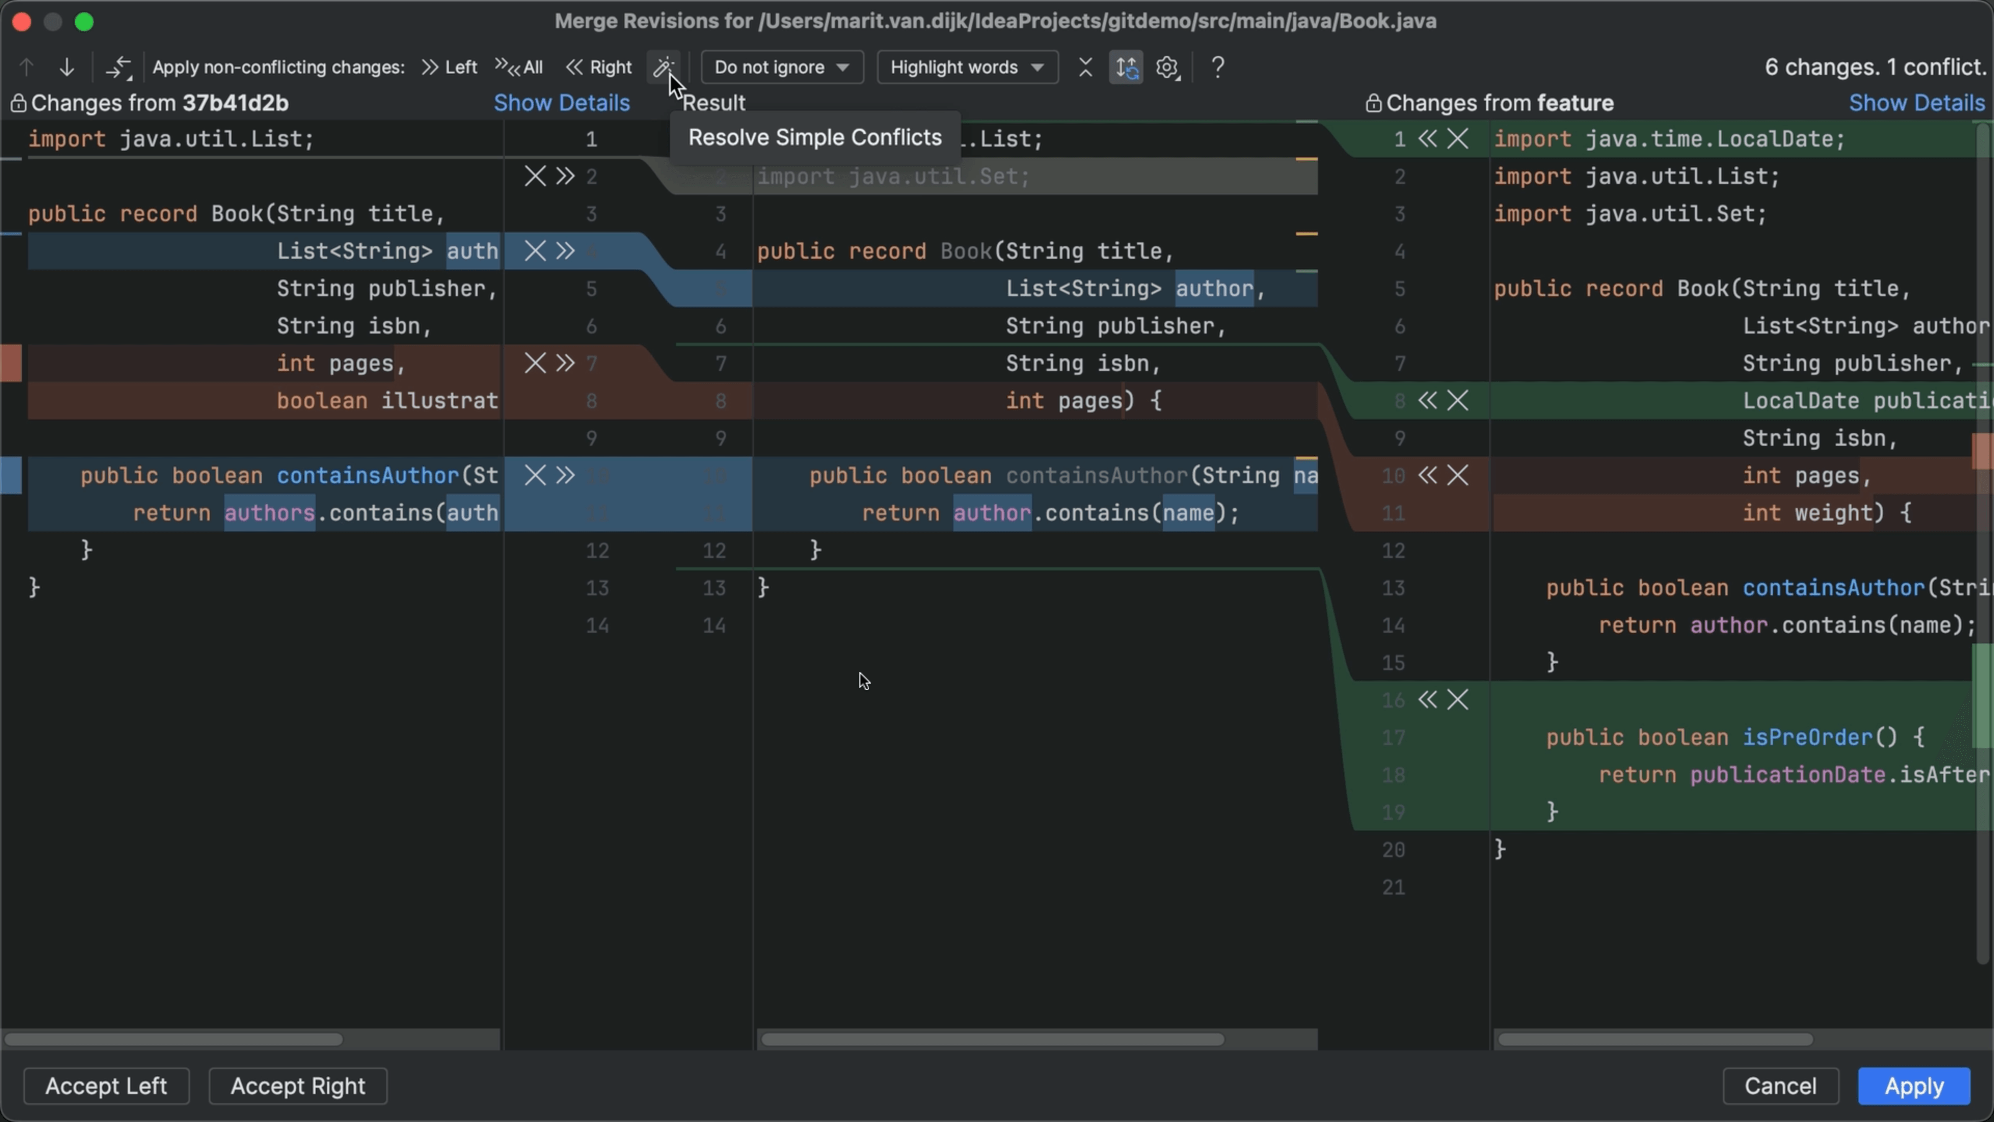Collapse unchanged fragments with the X icon
Screen dimensions: 1994x1122
[1084, 68]
